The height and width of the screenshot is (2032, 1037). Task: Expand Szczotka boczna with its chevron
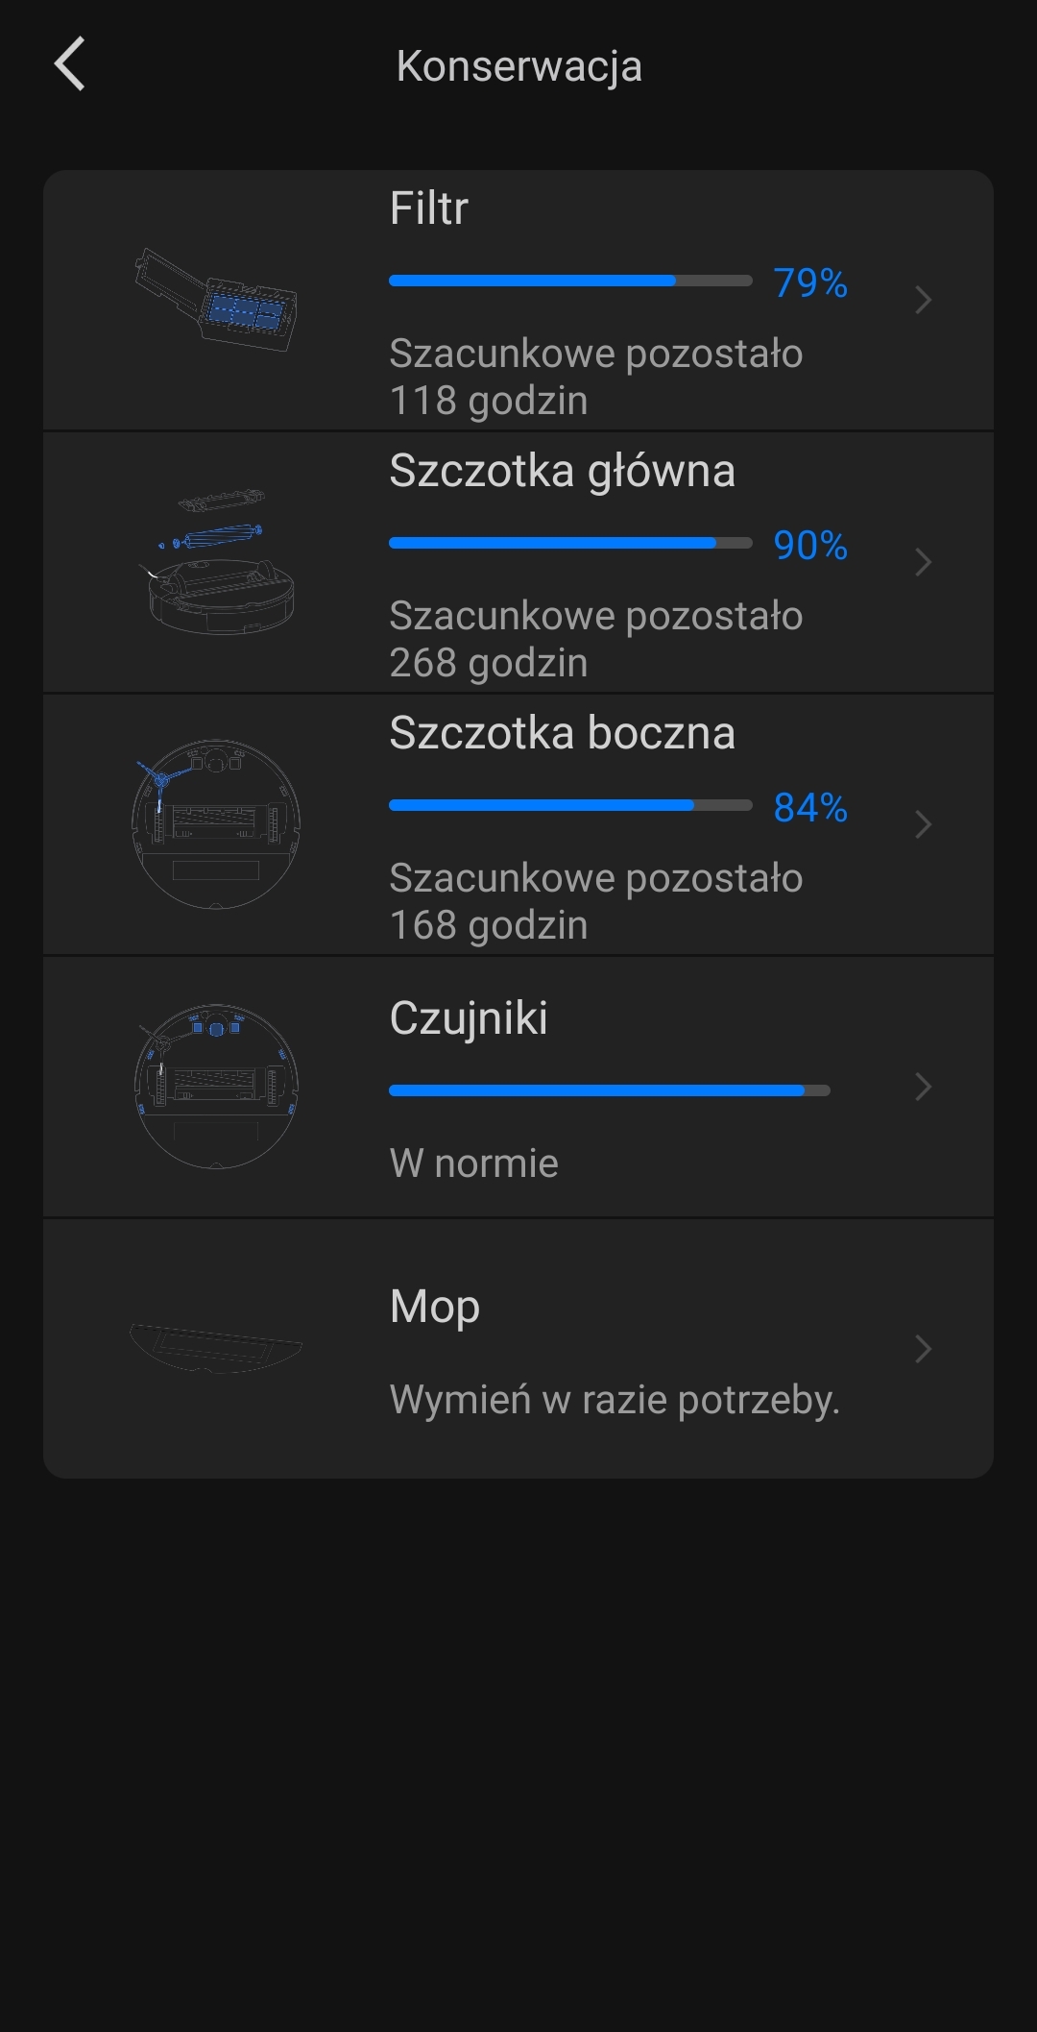923,824
